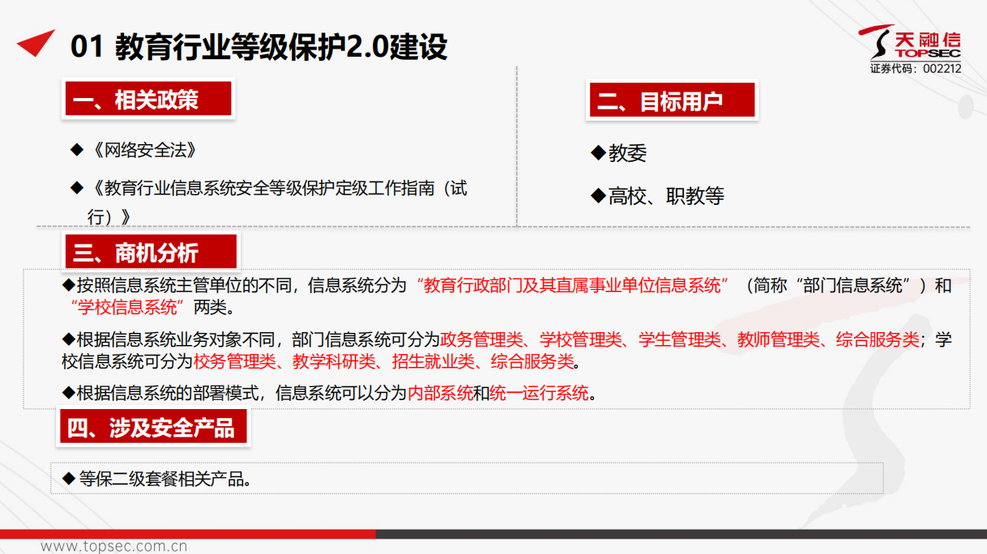
Task: Click the 一、相关政策 section header
Action: click(148, 100)
